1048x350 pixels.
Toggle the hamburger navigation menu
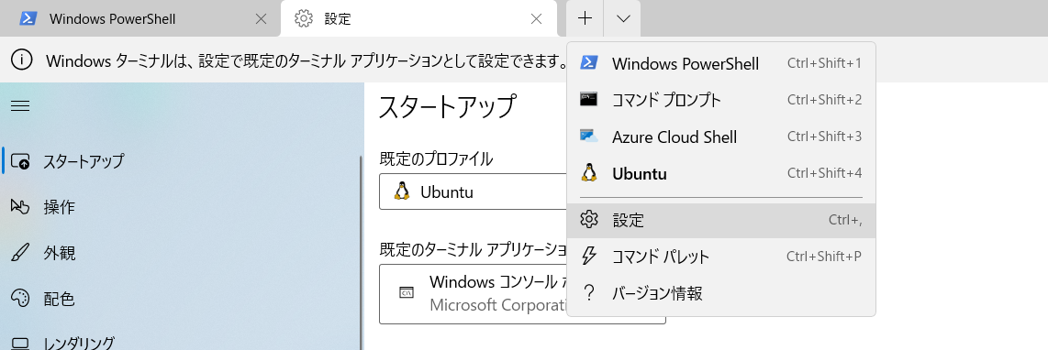pos(21,105)
